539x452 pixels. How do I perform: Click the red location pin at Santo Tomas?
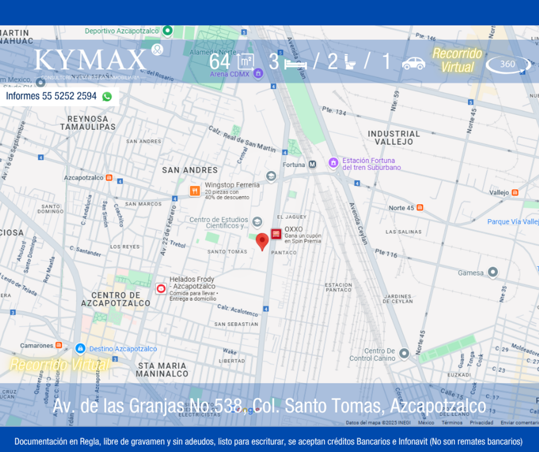click(262, 242)
